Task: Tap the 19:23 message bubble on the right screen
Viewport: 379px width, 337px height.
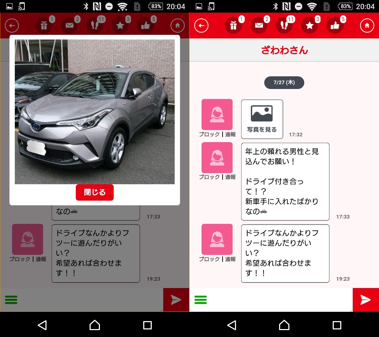Action: point(285,253)
